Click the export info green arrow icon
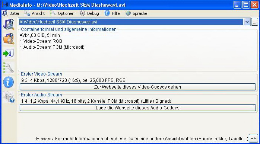The image size is (260, 144). coord(8,53)
